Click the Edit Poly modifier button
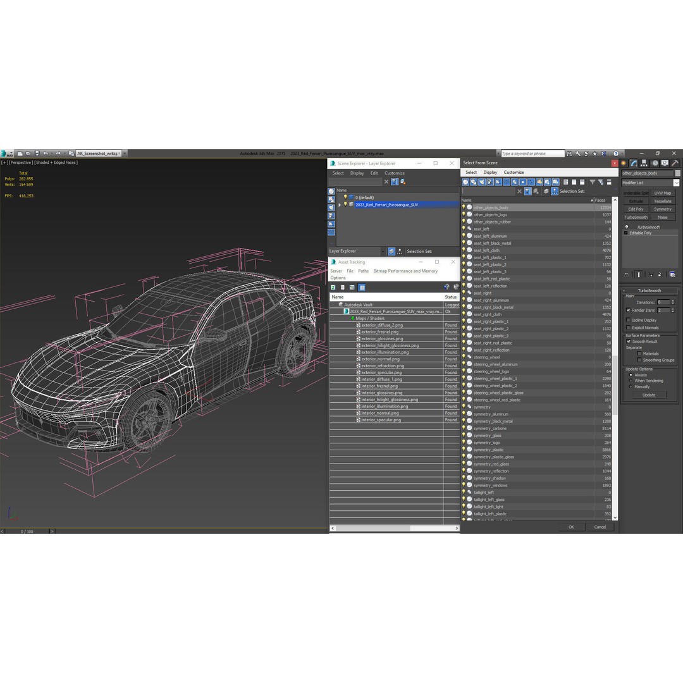683x683 pixels. pos(636,209)
